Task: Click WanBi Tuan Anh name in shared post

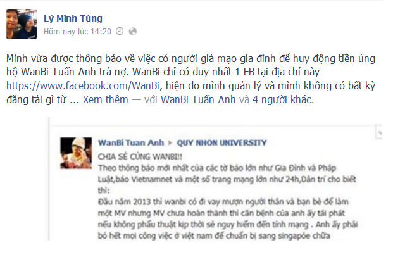Action: click(x=131, y=142)
